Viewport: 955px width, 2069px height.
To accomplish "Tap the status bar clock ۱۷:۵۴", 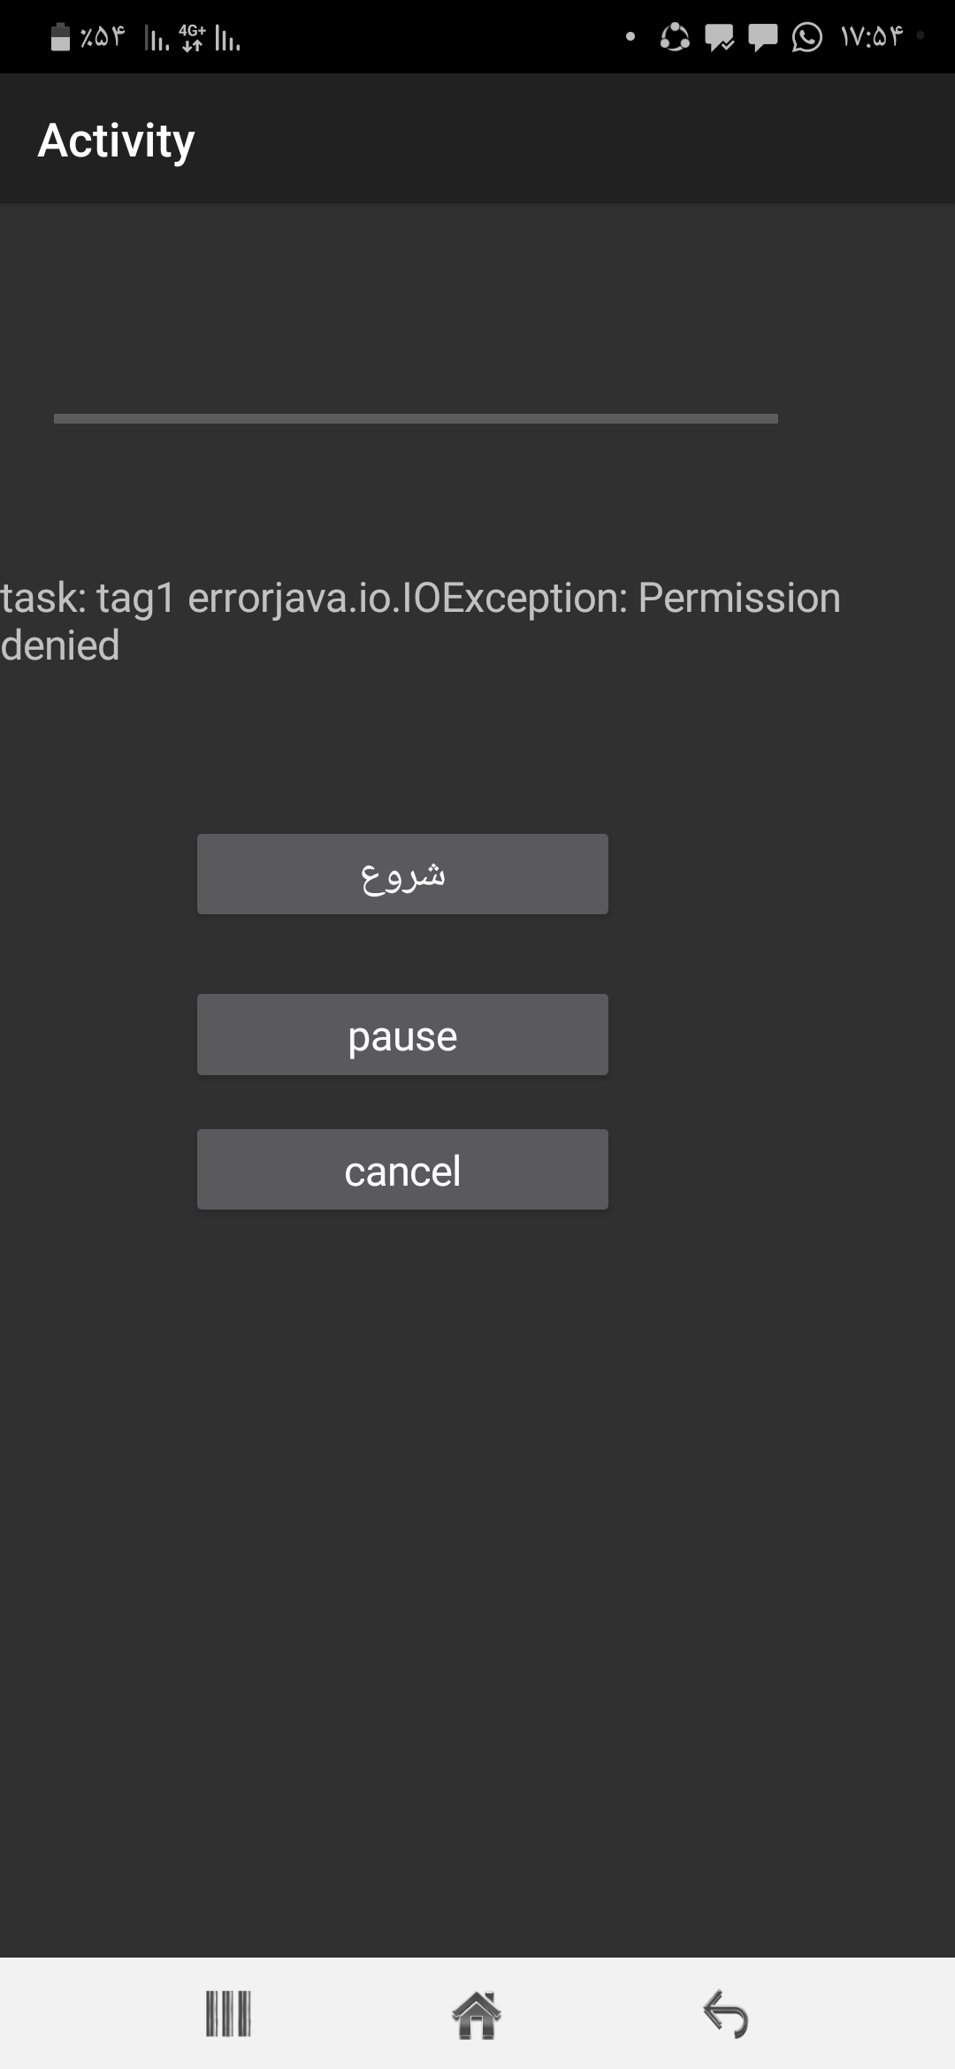I will 872,37.
